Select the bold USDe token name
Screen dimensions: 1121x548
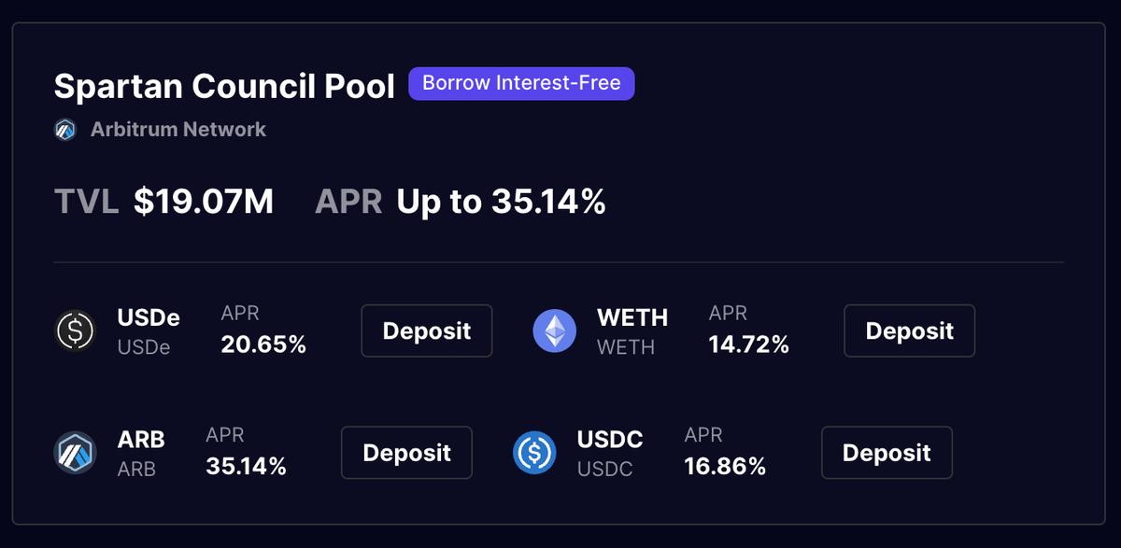coord(149,317)
